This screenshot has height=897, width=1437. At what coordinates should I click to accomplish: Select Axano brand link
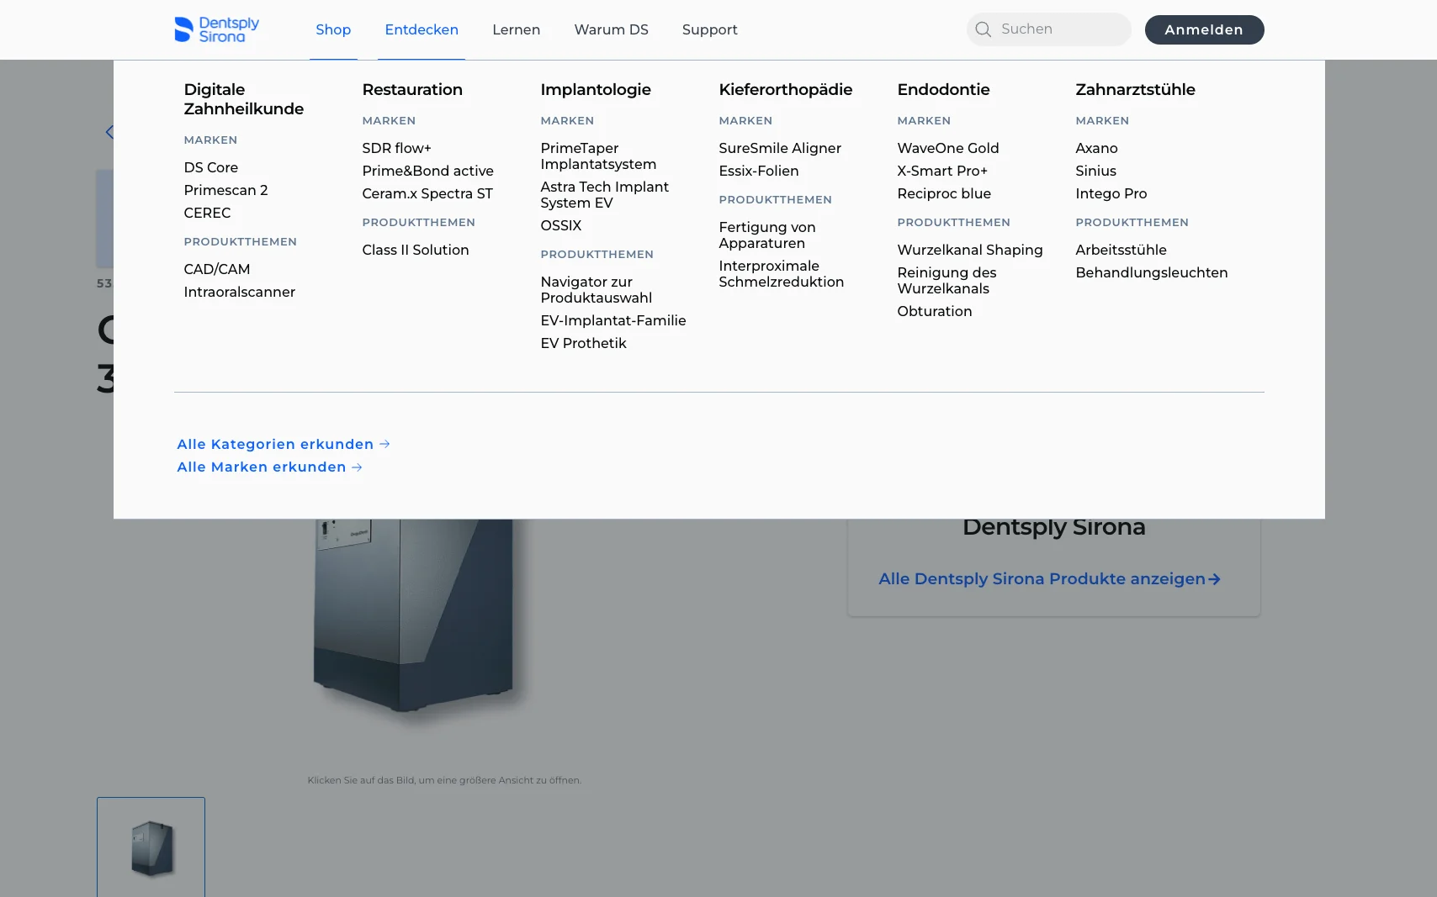click(x=1097, y=148)
